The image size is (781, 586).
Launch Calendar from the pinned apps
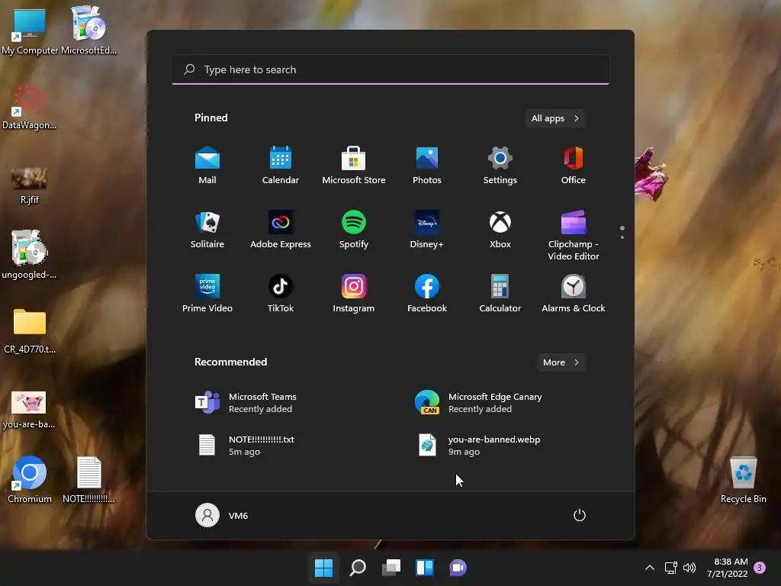[x=281, y=166]
